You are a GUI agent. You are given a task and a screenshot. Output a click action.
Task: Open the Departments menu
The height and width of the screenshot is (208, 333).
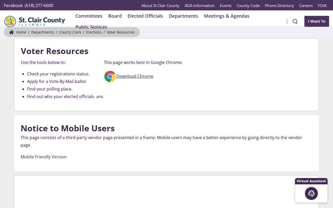tap(183, 16)
